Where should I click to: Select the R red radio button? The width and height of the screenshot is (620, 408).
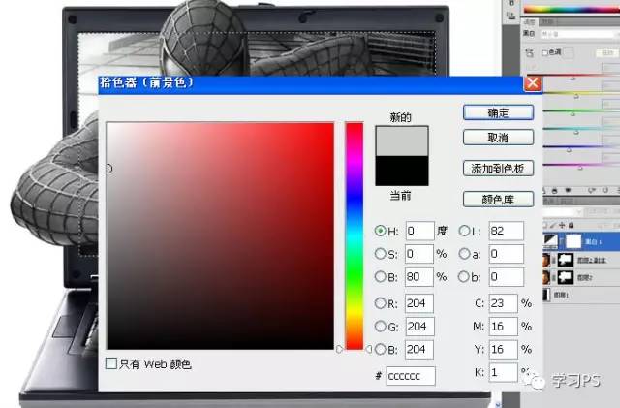pos(380,303)
